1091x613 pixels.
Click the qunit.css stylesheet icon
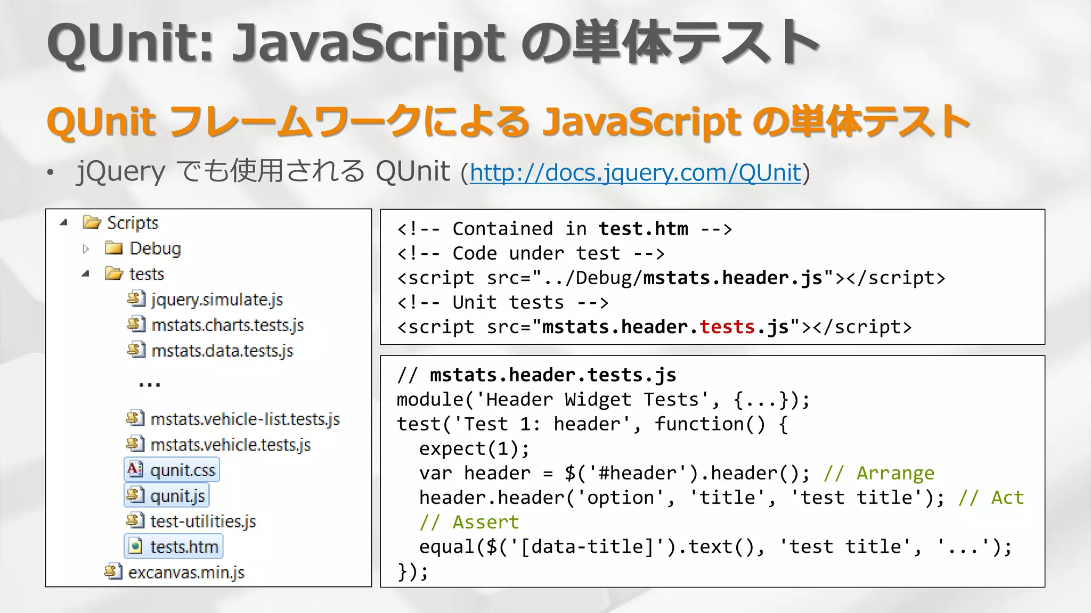135,469
